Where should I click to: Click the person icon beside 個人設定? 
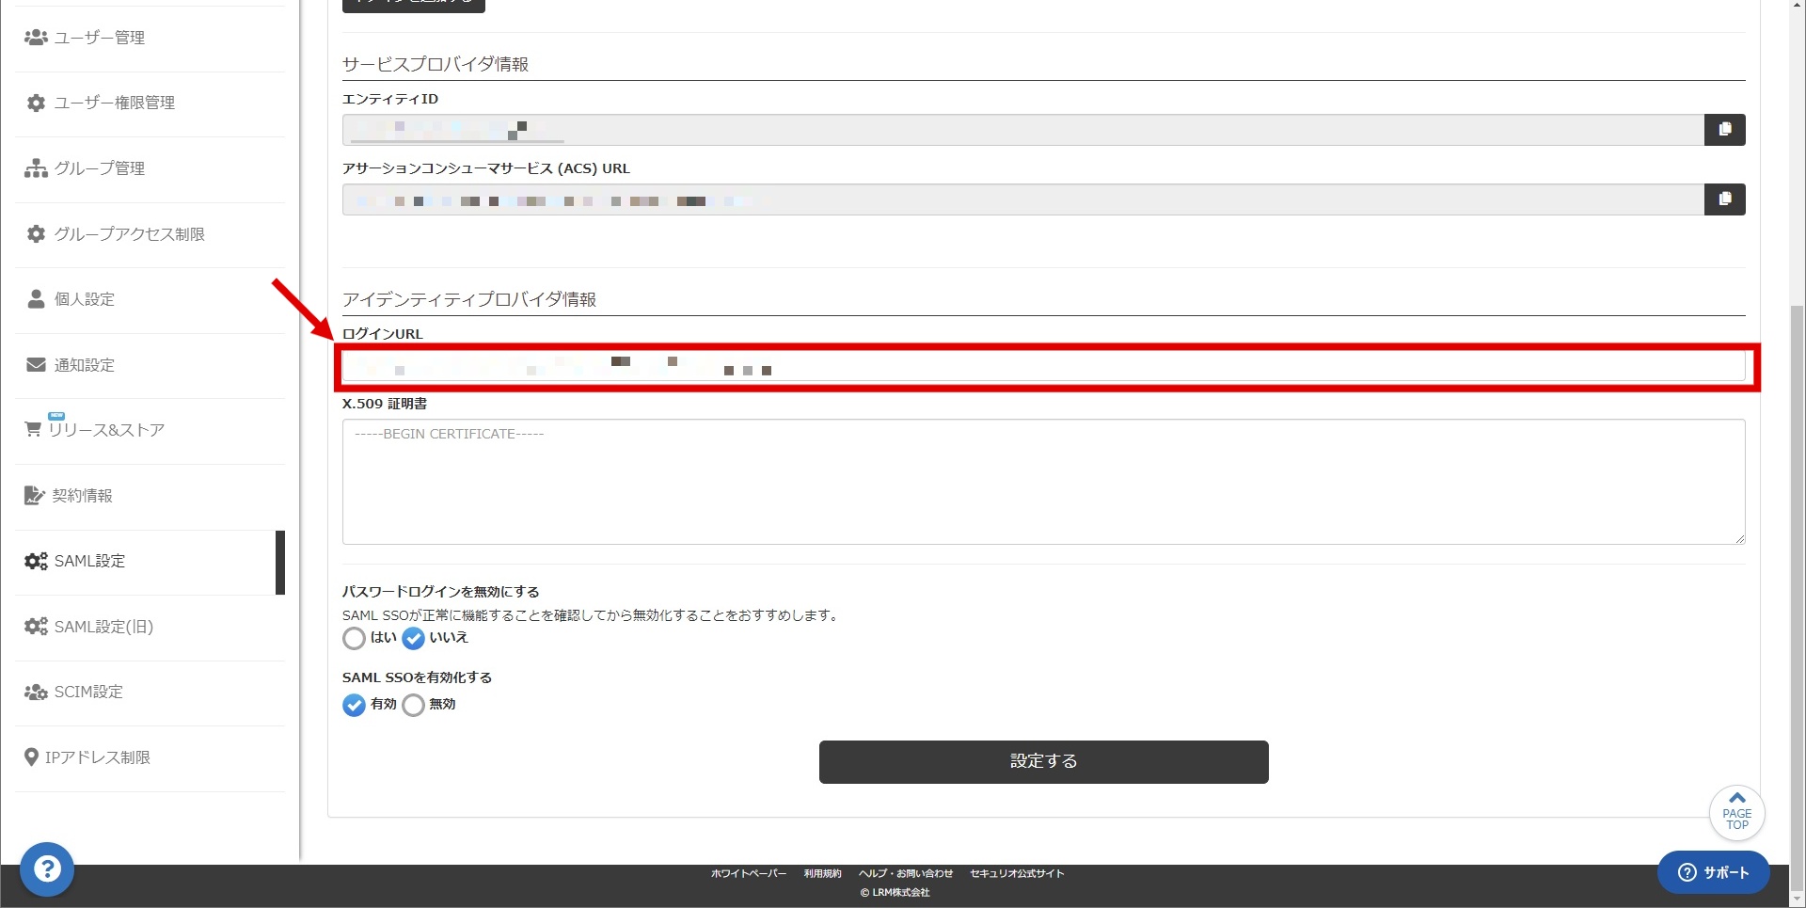pyautogui.click(x=36, y=299)
